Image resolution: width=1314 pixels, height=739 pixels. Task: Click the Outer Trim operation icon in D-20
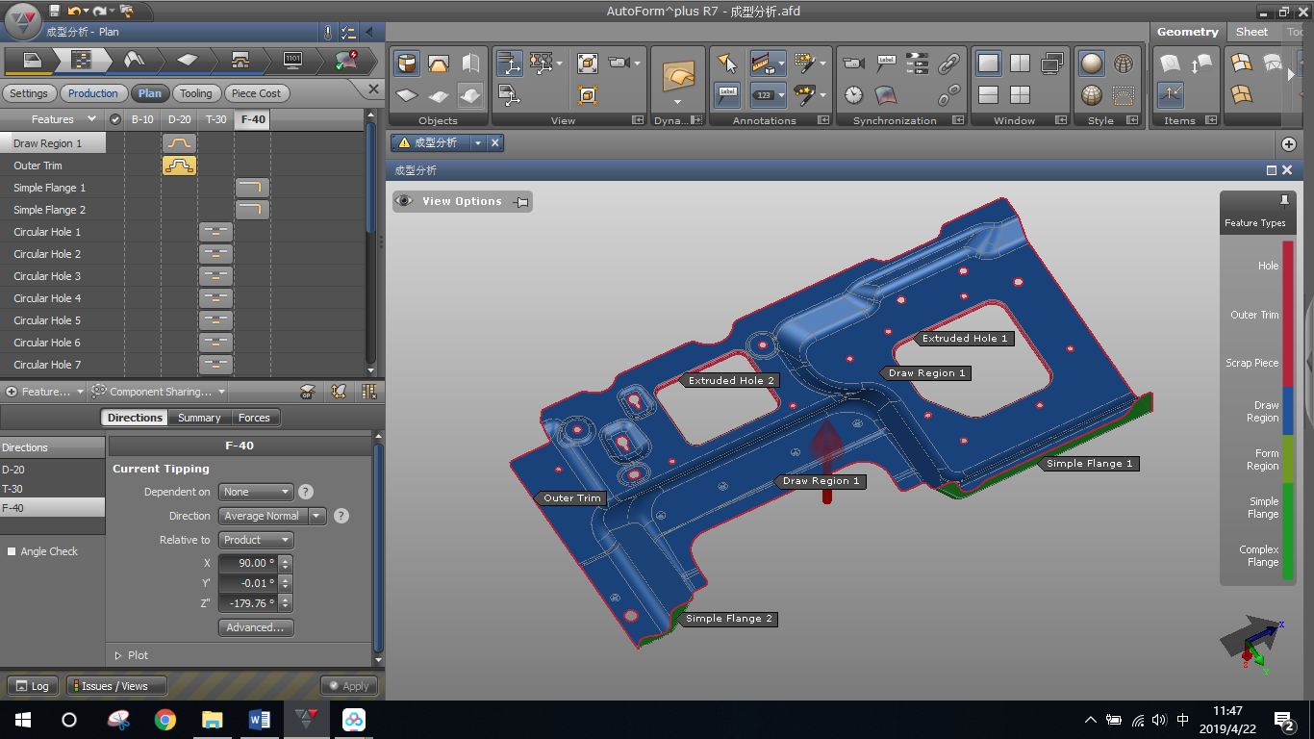(179, 166)
